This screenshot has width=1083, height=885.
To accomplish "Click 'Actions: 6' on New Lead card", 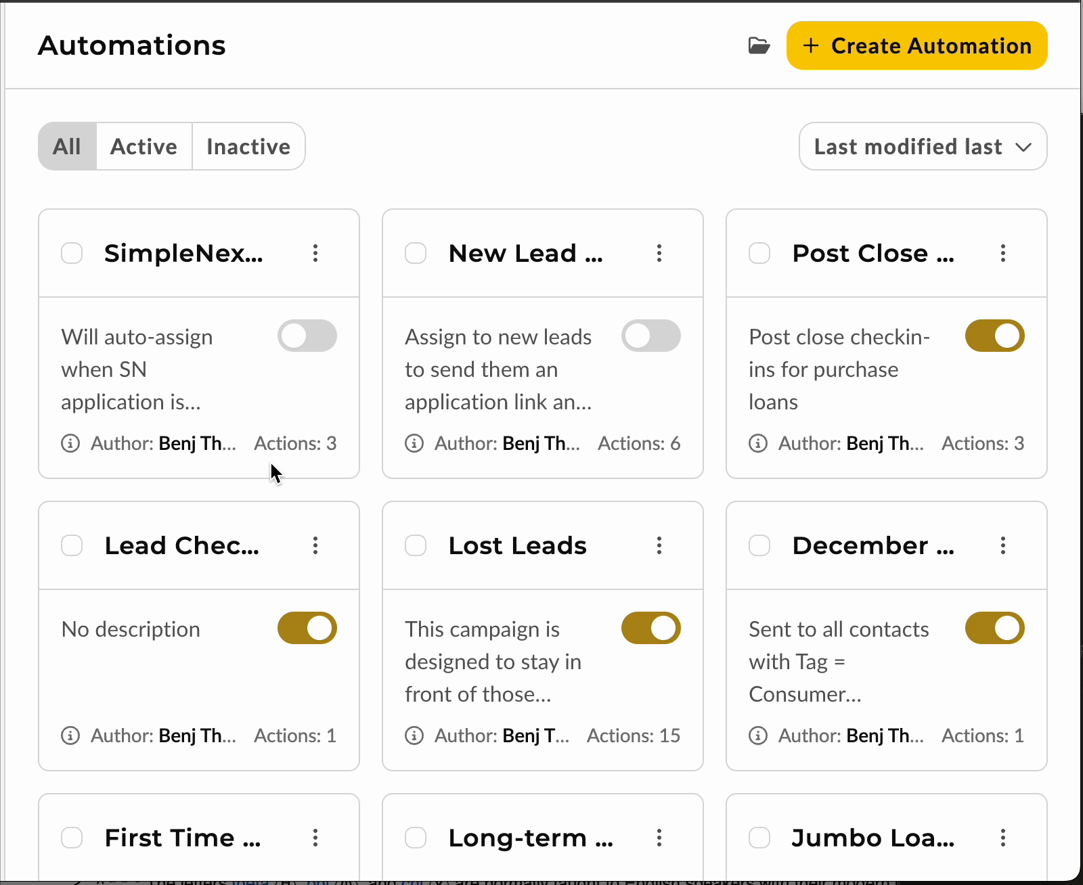I will click(639, 443).
